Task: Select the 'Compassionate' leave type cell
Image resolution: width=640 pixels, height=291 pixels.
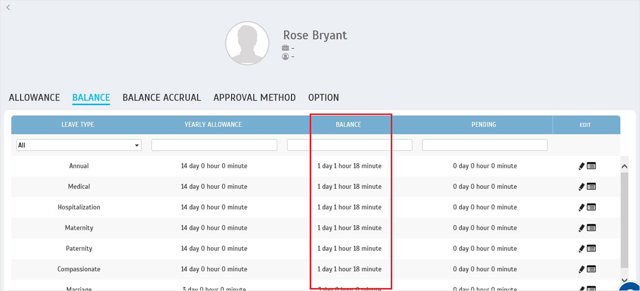Action: click(x=79, y=270)
